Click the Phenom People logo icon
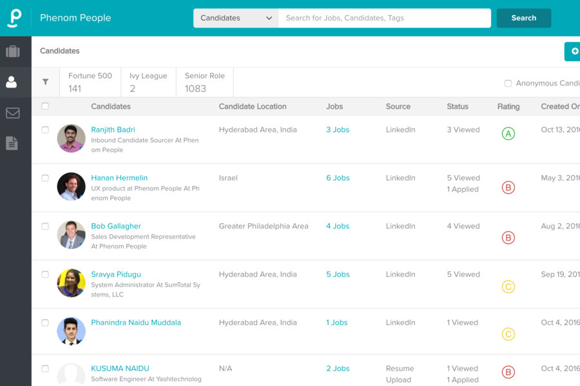Screen dimensions: 580x386 coord(14,17)
